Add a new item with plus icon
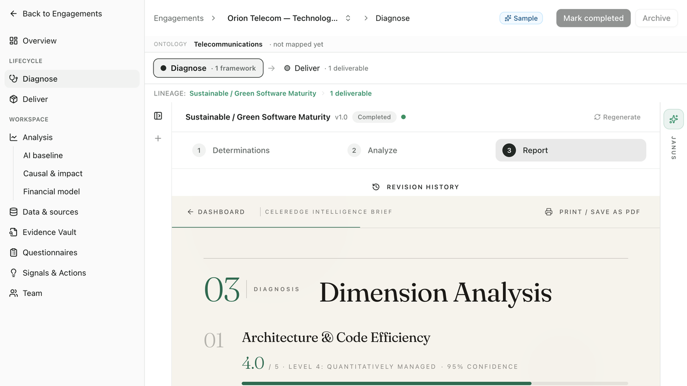This screenshot has width=687, height=386. click(x=158, y=138)
